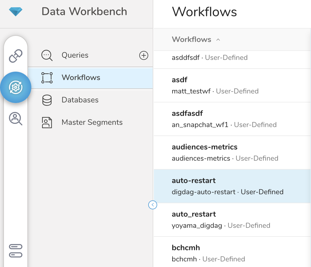Click the control panel icon at bottom
The image size is (311, 267).
pyautogui.click(x=16, y=251)
